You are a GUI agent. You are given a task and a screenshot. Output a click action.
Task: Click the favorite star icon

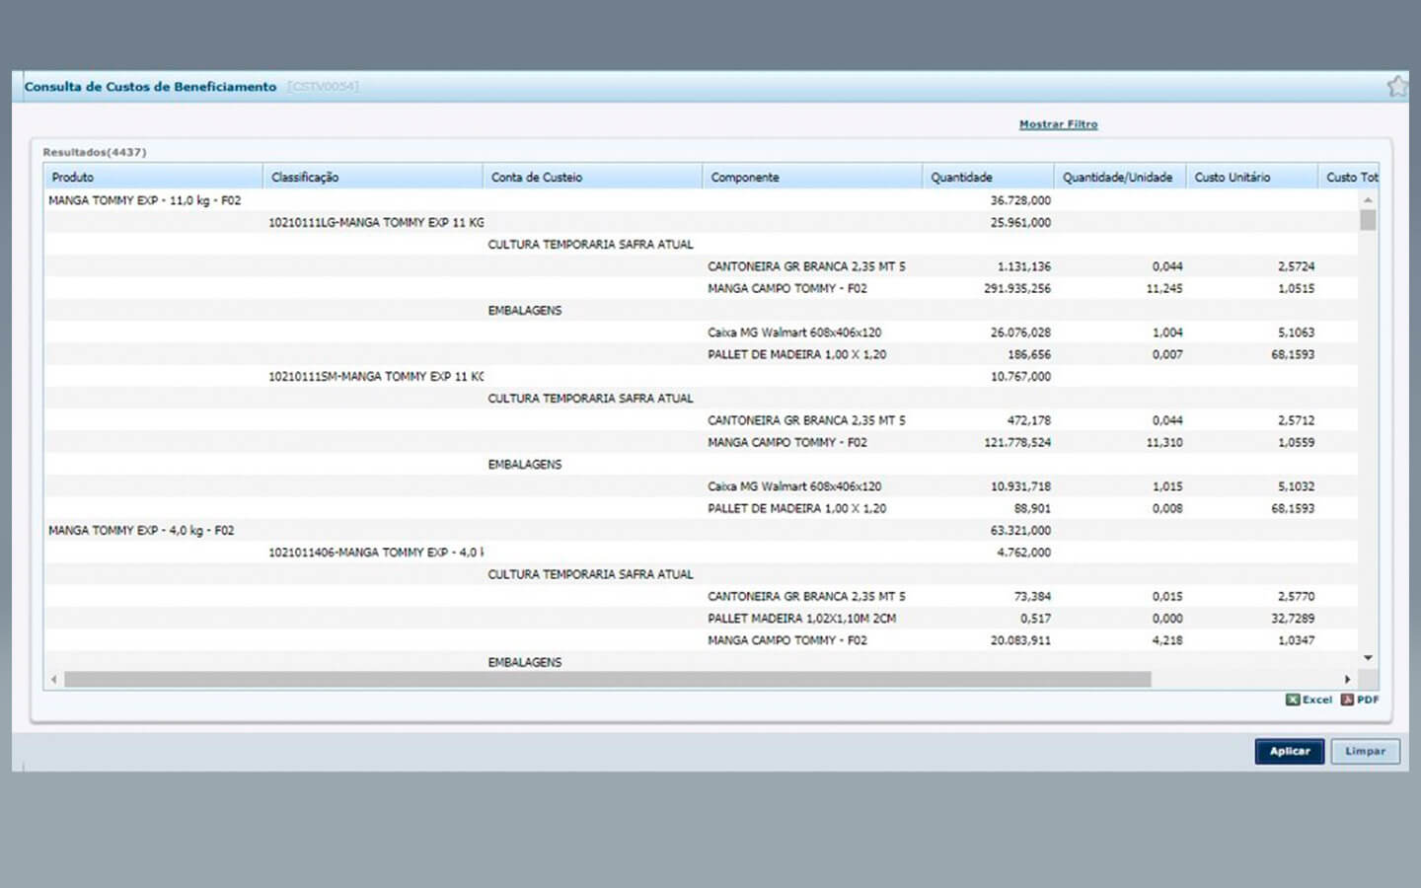(x=1396, y=87)
